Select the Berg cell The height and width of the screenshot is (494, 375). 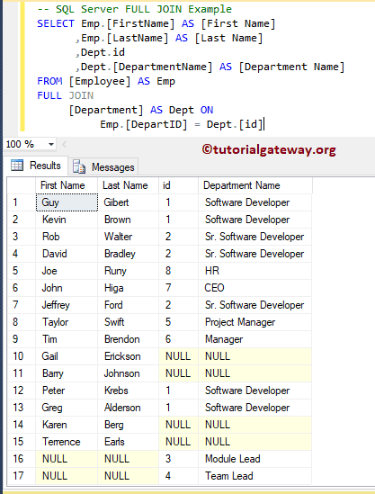[x=129, y=425]
